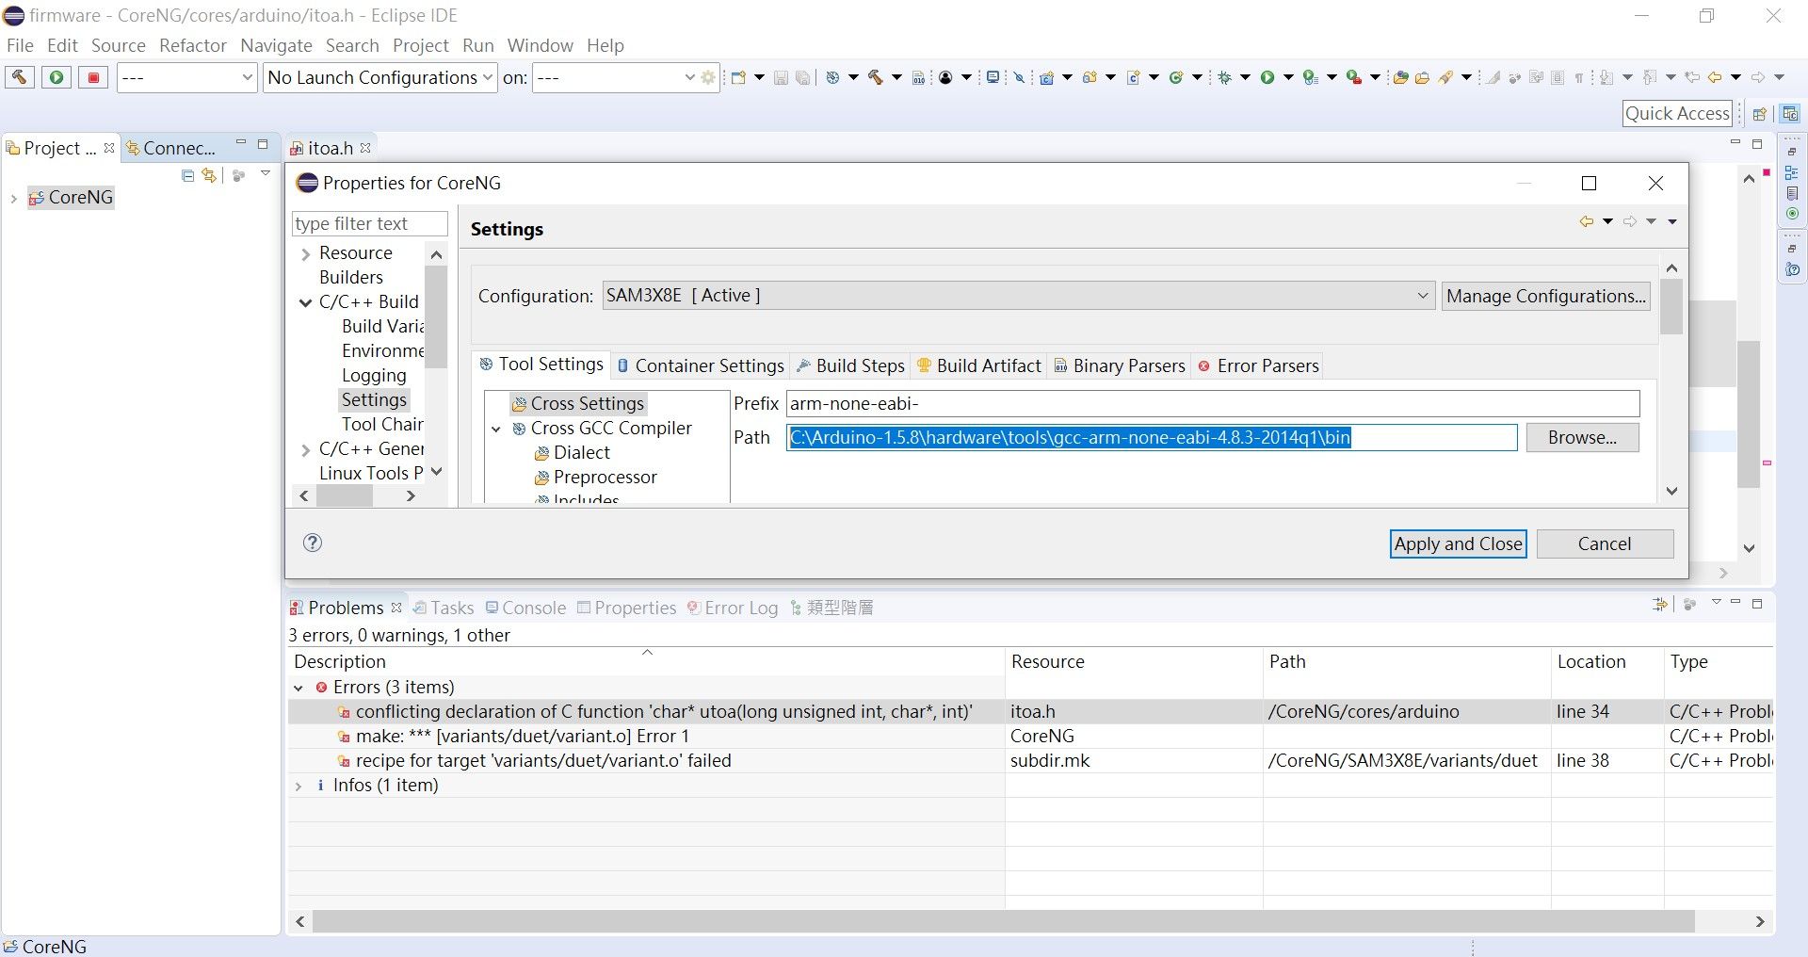Click the help question mark icon

313,543
